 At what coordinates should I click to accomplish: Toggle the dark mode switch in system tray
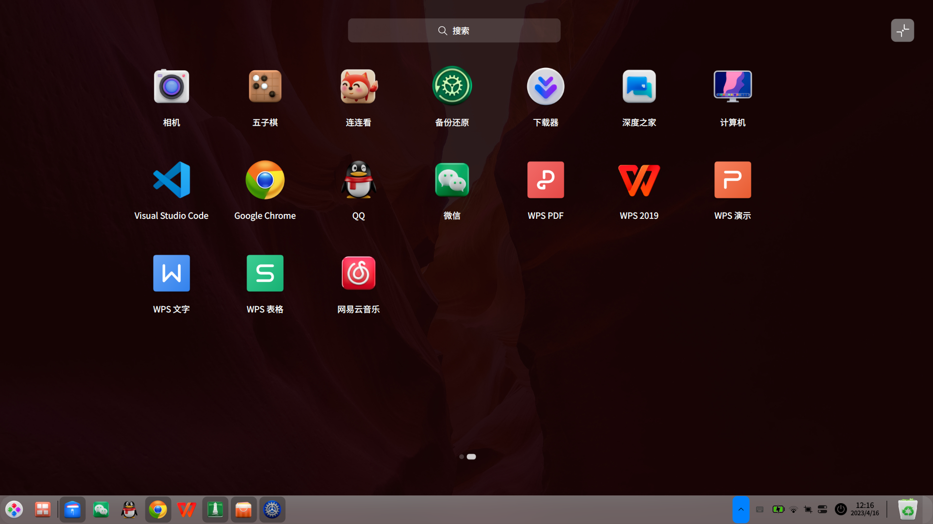point(822,509)
